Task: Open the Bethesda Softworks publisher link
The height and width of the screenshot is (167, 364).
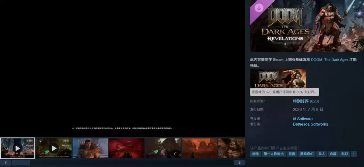Action: pos(310,124)
